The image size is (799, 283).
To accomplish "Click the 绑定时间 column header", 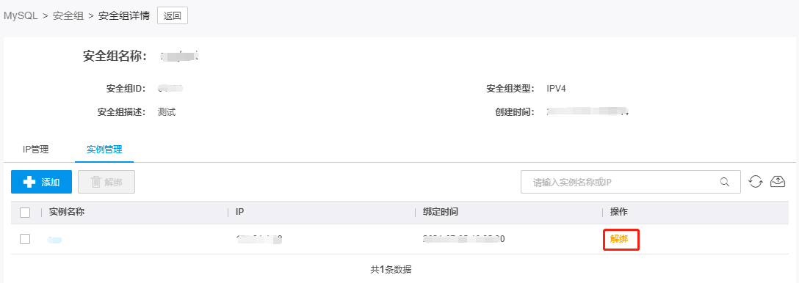I will tap(441, 213).
